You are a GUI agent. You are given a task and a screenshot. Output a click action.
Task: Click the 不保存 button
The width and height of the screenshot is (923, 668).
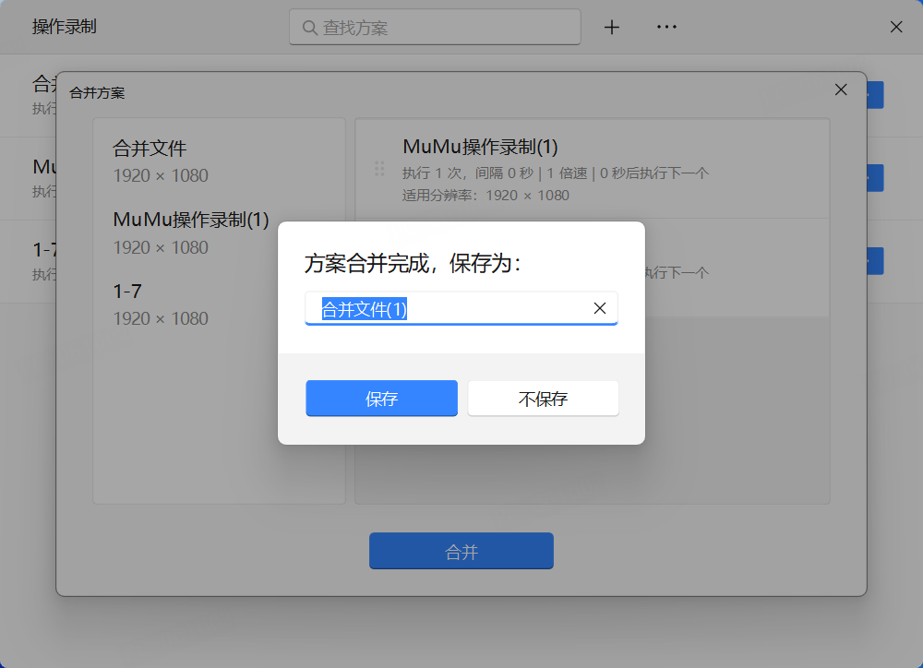coord(543,399)
